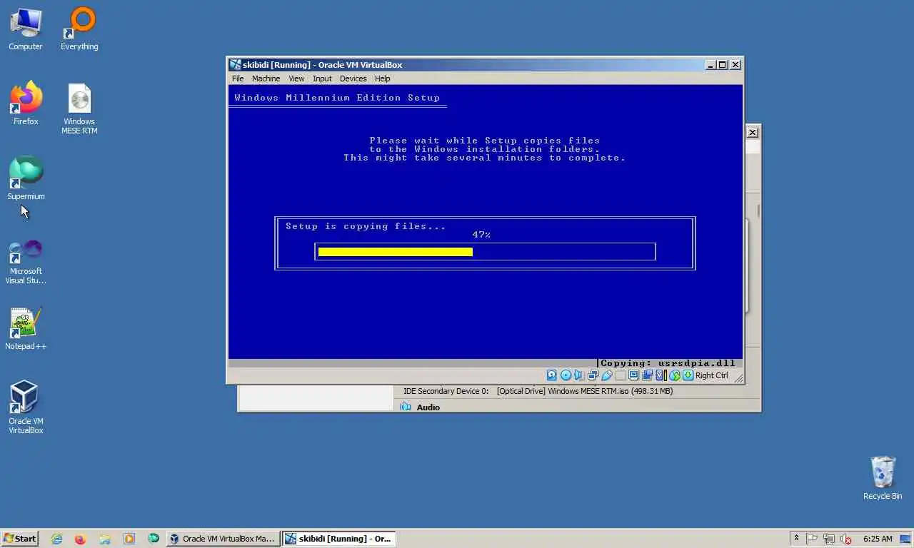Click the resize grip of VM window
Viewport: 914px width, 548px height.
738,377
